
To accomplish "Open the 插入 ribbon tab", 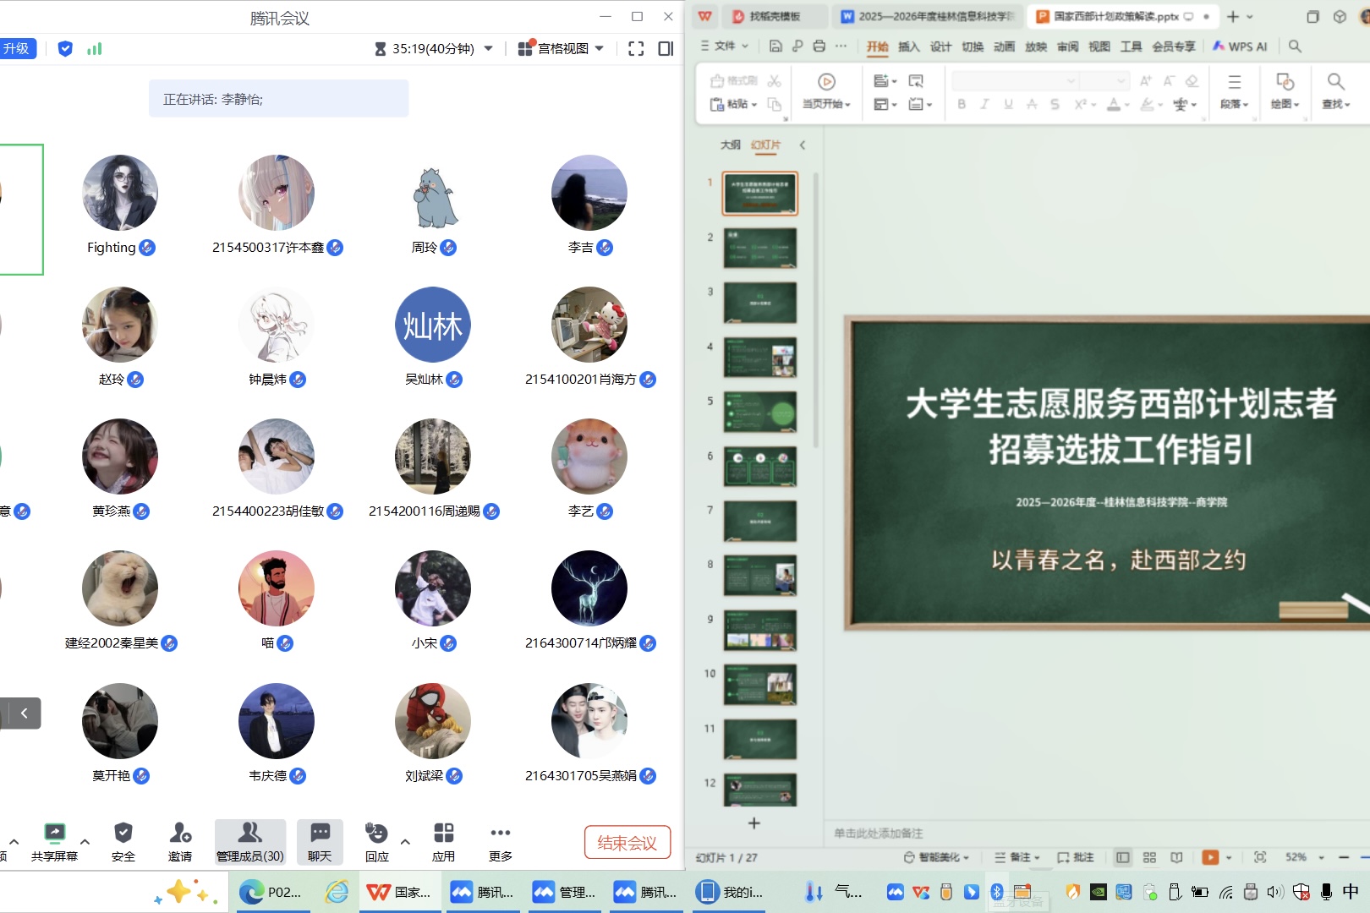I will pos(908,46).
